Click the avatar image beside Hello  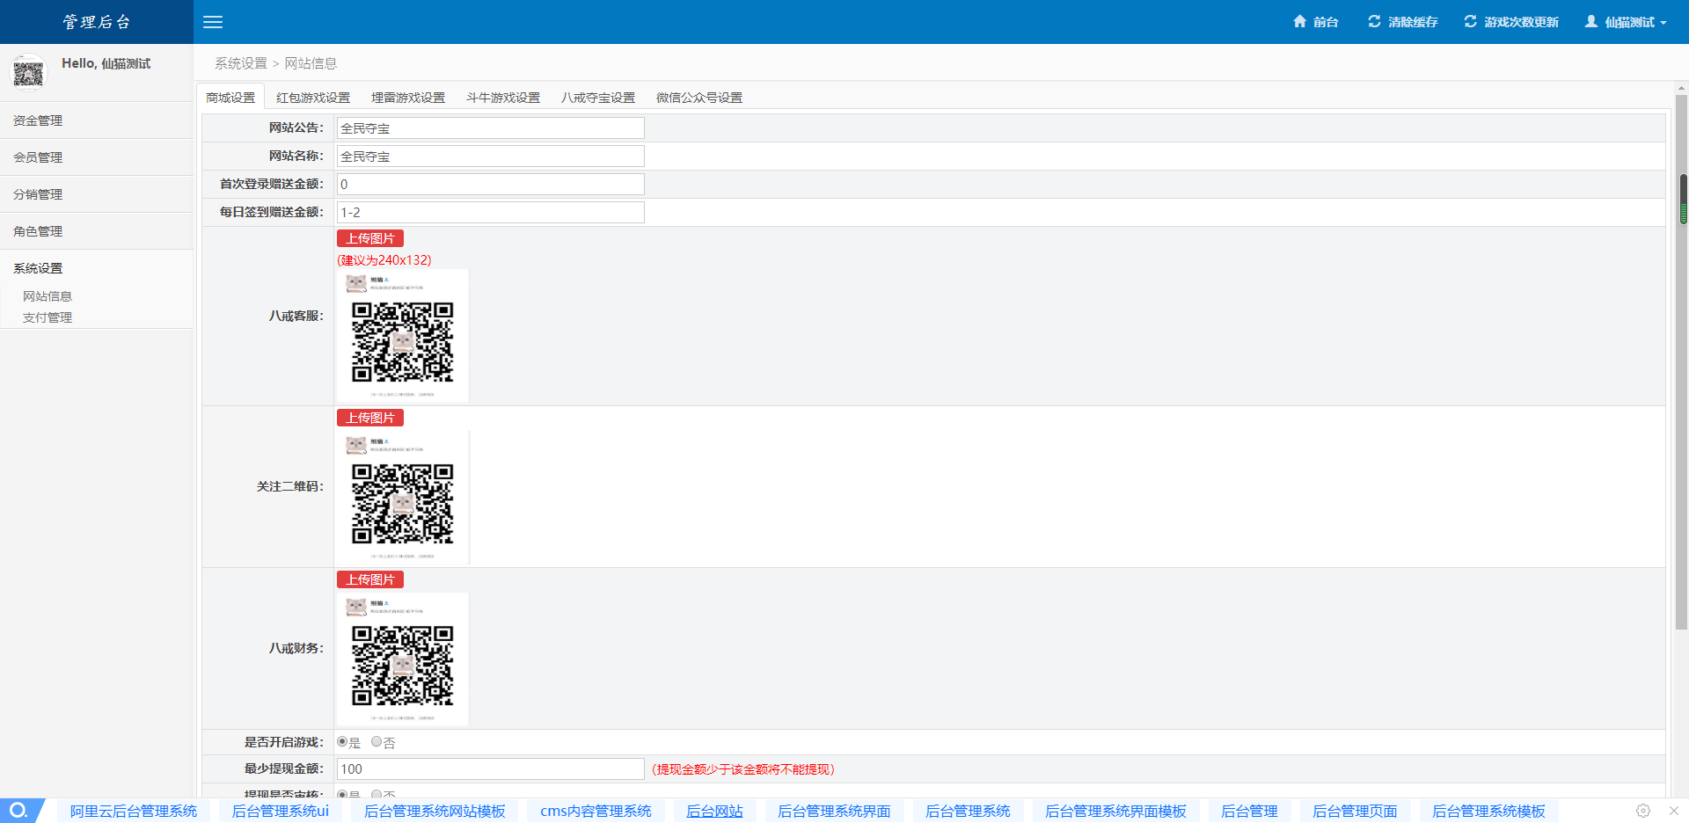28,72
